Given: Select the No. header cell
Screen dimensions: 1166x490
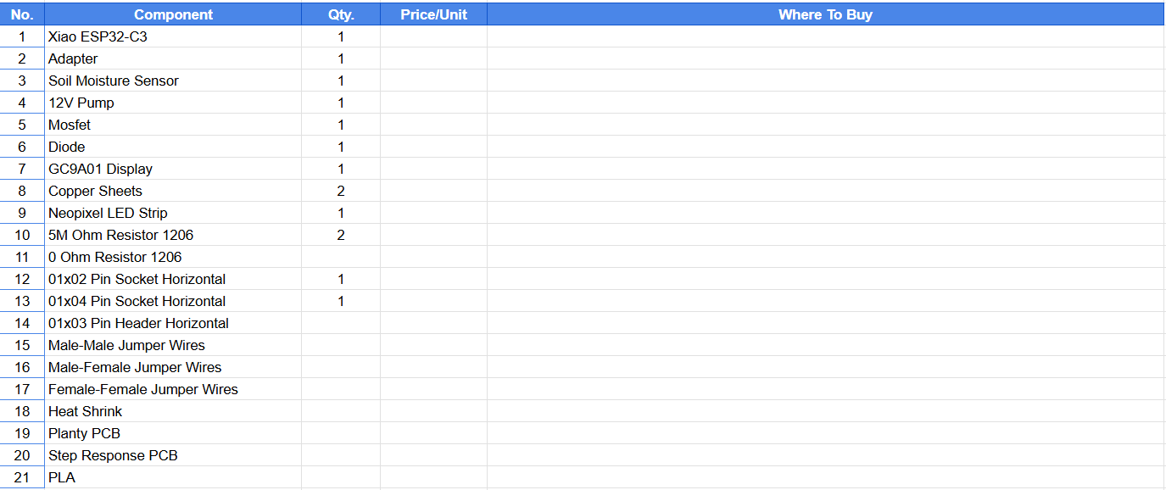Looking at the screenshot, I should (22, 14).
